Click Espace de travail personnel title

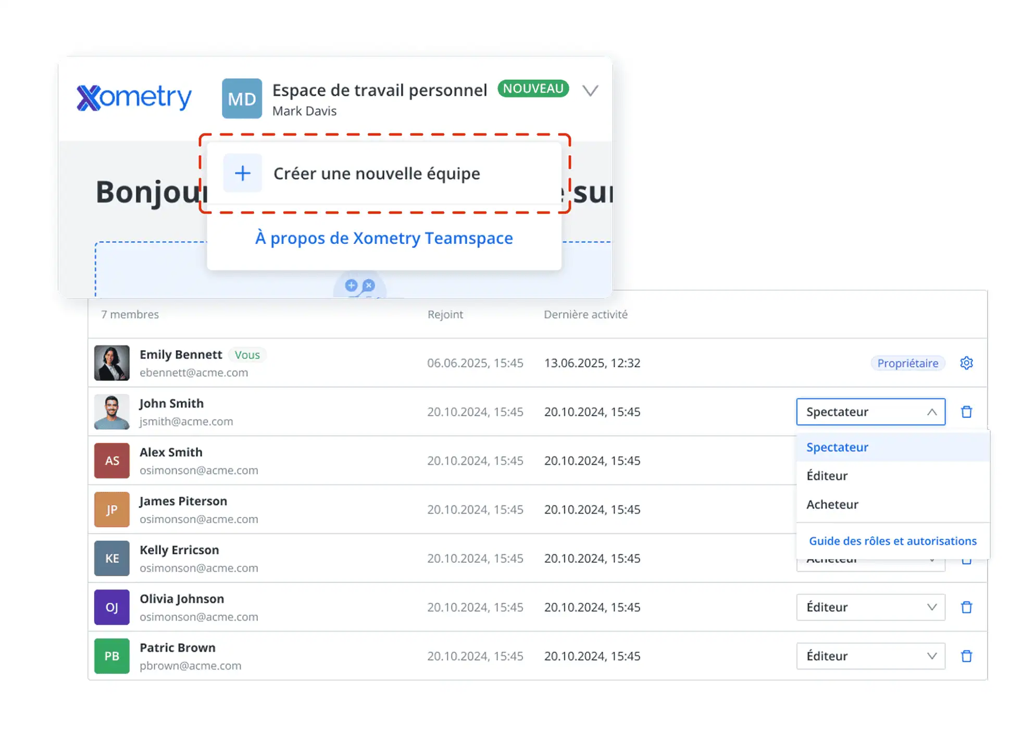[380, 90]
